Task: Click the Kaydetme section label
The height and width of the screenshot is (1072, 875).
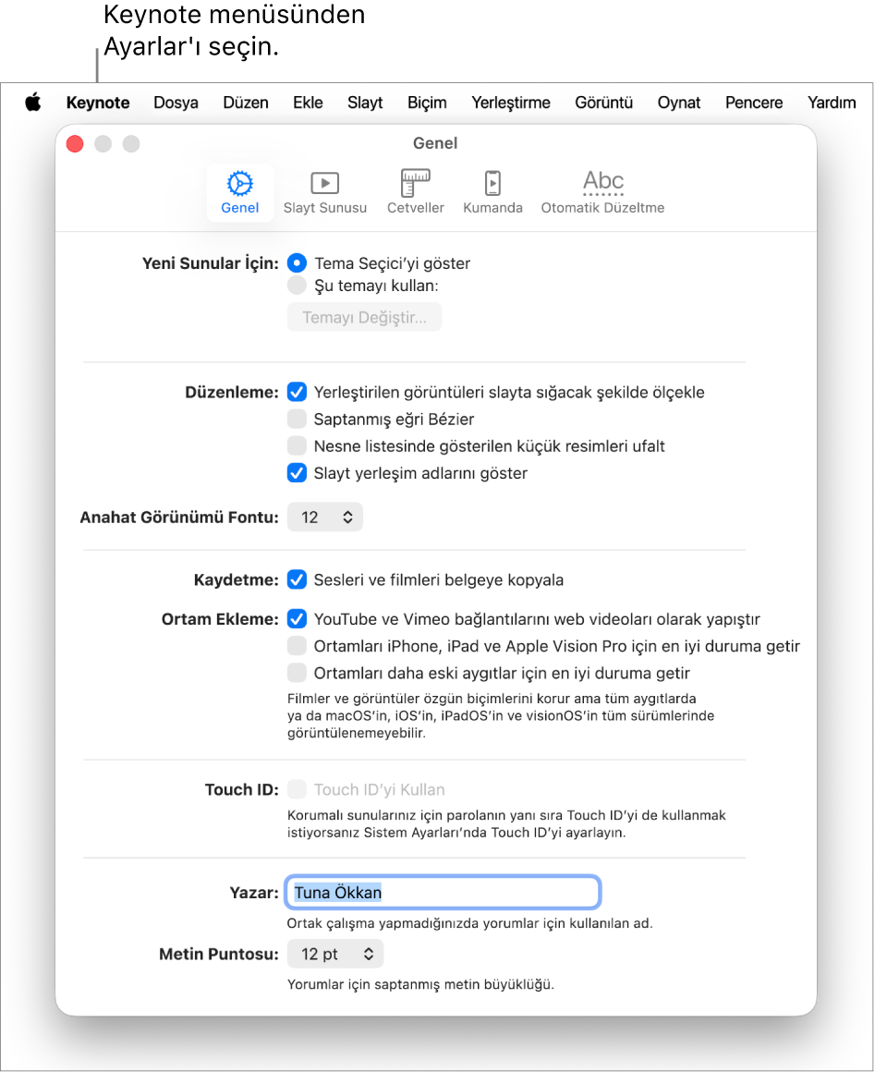Action: coord(237,579)
